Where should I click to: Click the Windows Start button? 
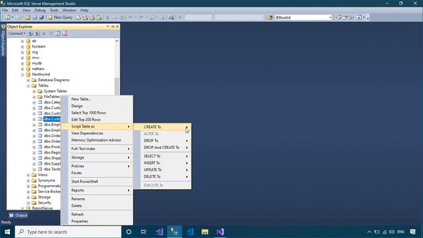point(7,232)
